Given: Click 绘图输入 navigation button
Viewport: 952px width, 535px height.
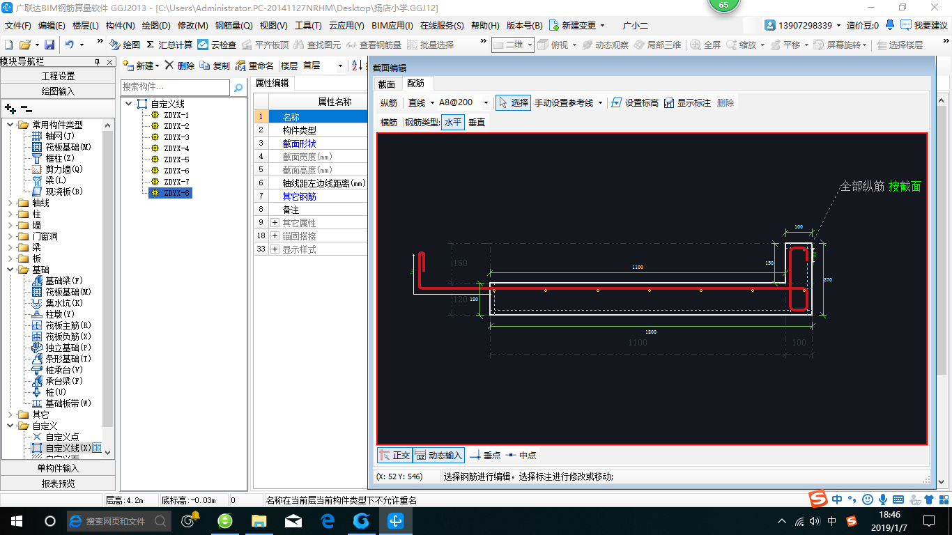Looking at the screenshot, I should (x=59, y=91).
